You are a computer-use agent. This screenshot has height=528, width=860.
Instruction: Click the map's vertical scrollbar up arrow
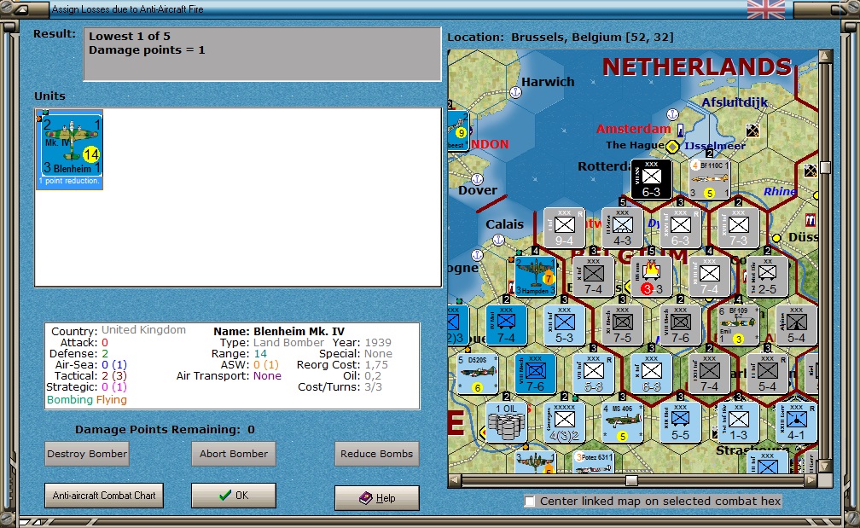[x=826, y=56]
